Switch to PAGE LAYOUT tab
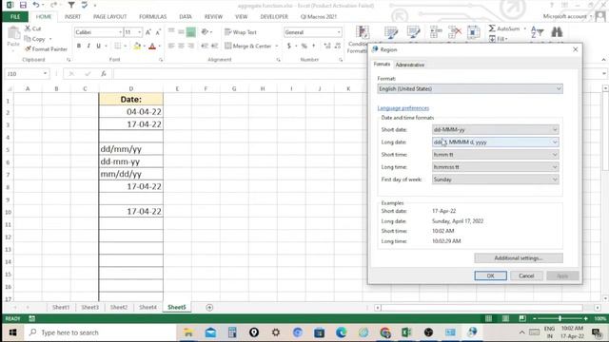Screen dimensions: 609x342 (x=110, y=17)
